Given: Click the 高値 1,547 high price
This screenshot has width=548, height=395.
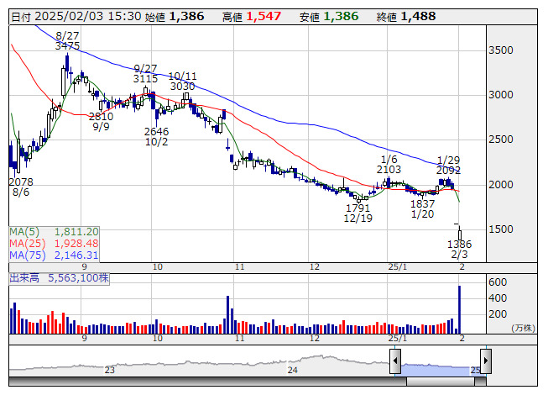Looking at the screenshot, I should (x=252, y=17).
